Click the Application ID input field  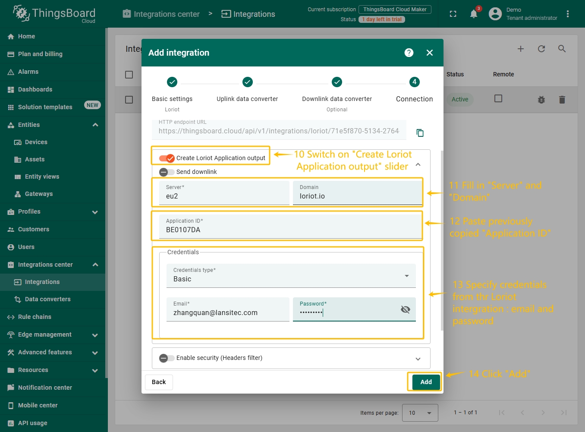coord(290,230)
